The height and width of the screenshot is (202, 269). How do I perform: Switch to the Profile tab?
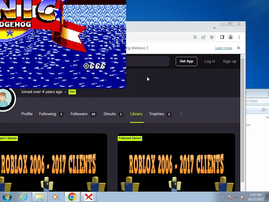point(27,114)
